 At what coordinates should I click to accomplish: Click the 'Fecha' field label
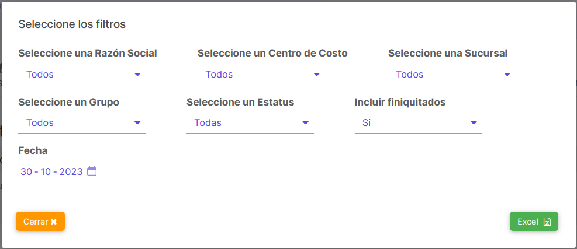(33, 150)
